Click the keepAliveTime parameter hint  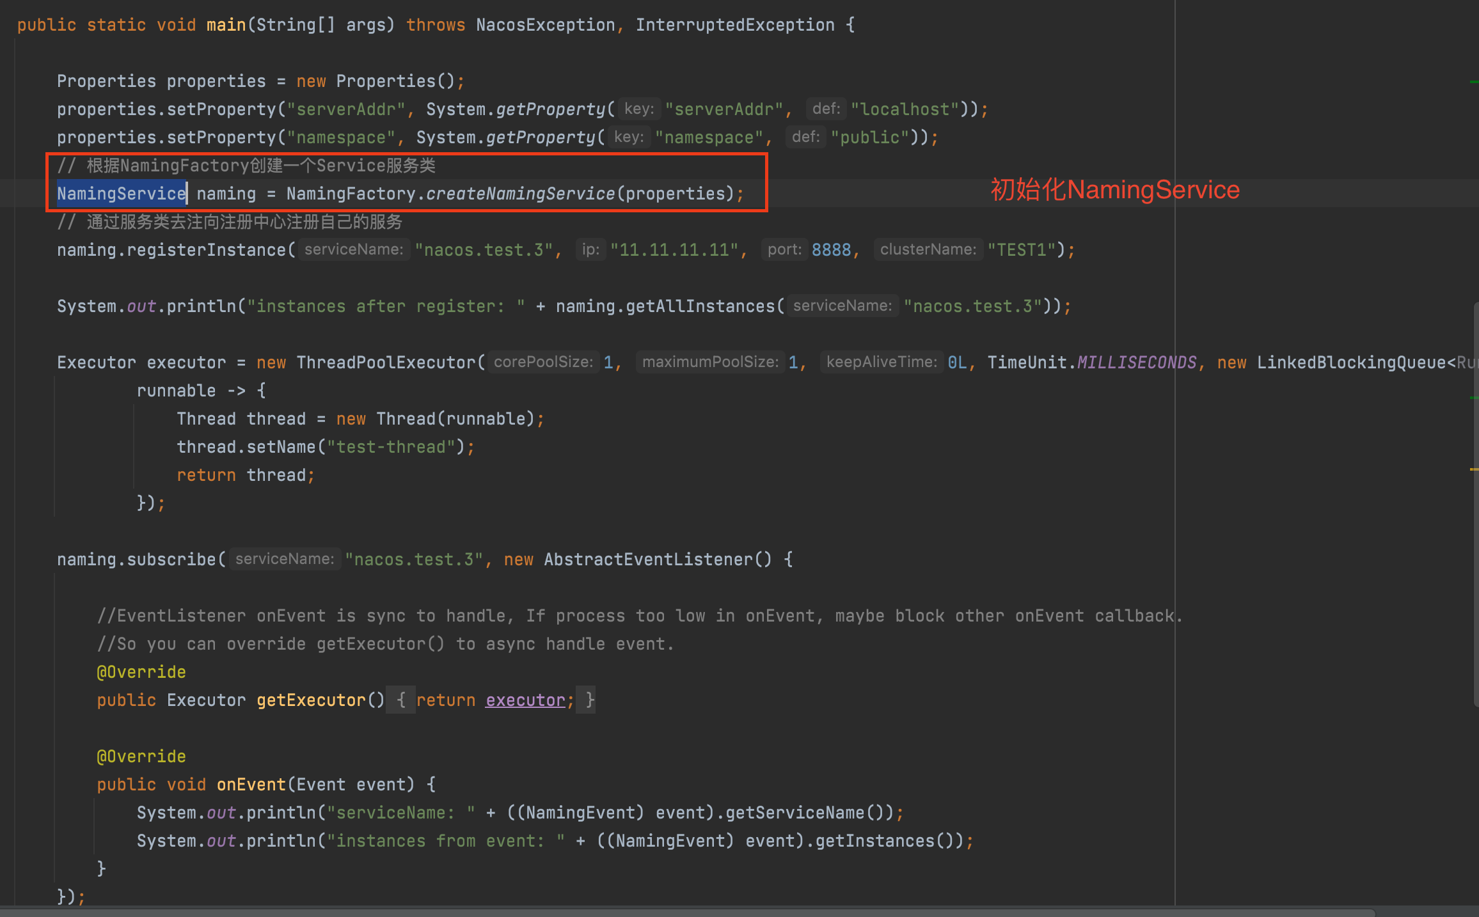[x=881, y=363]
